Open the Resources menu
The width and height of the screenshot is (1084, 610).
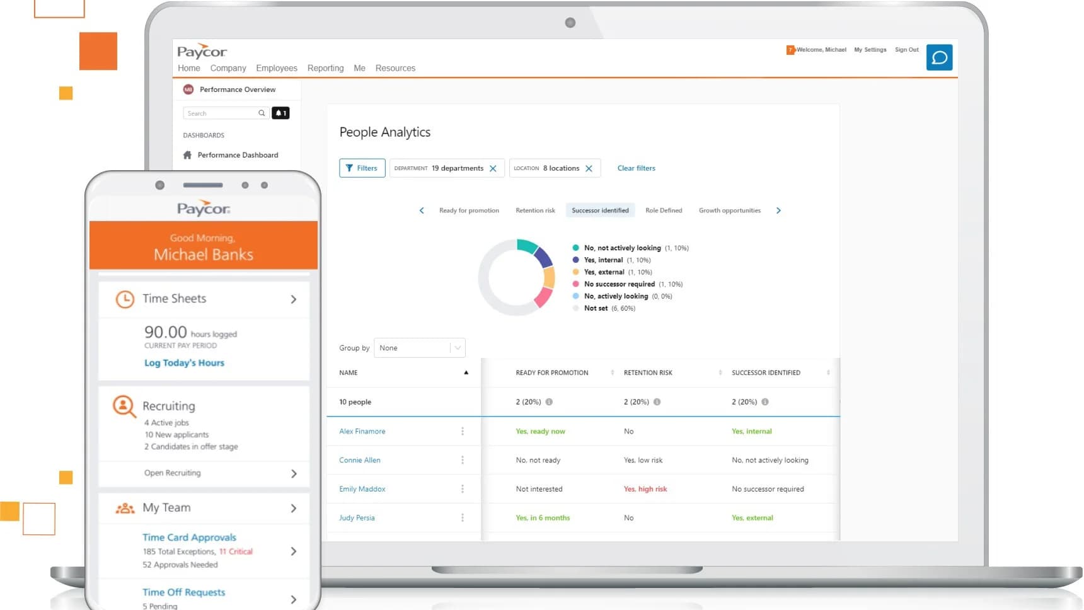[395, 68]
